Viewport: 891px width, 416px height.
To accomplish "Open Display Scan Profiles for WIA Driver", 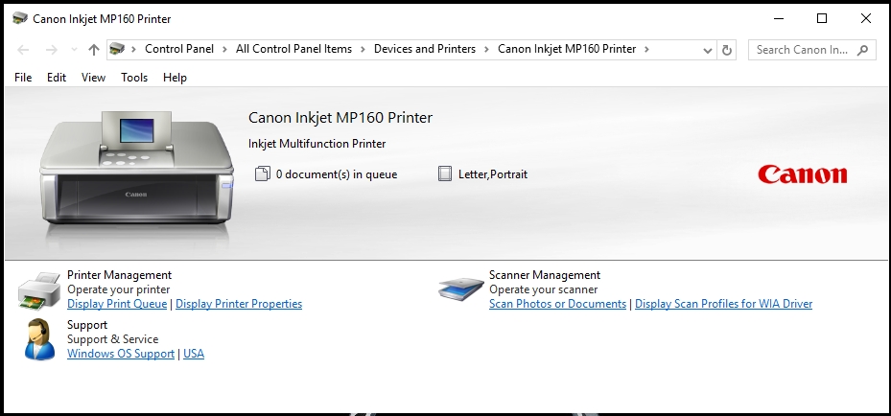I will click(x=723, y=304).
